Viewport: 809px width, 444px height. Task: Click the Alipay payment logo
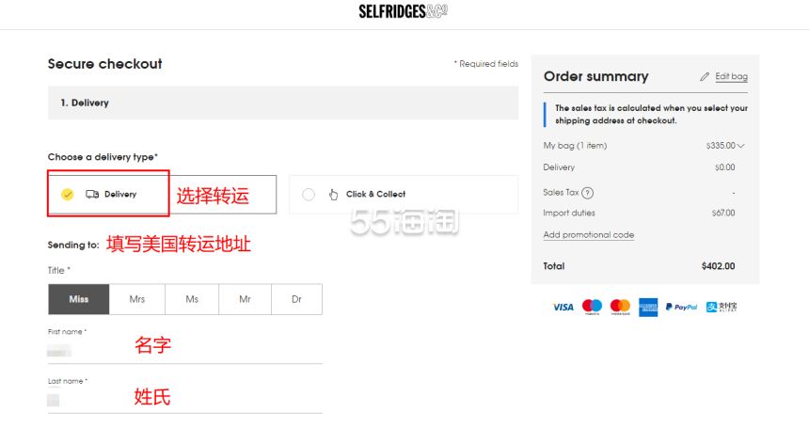pyautogui.click(x=722, y=308)
